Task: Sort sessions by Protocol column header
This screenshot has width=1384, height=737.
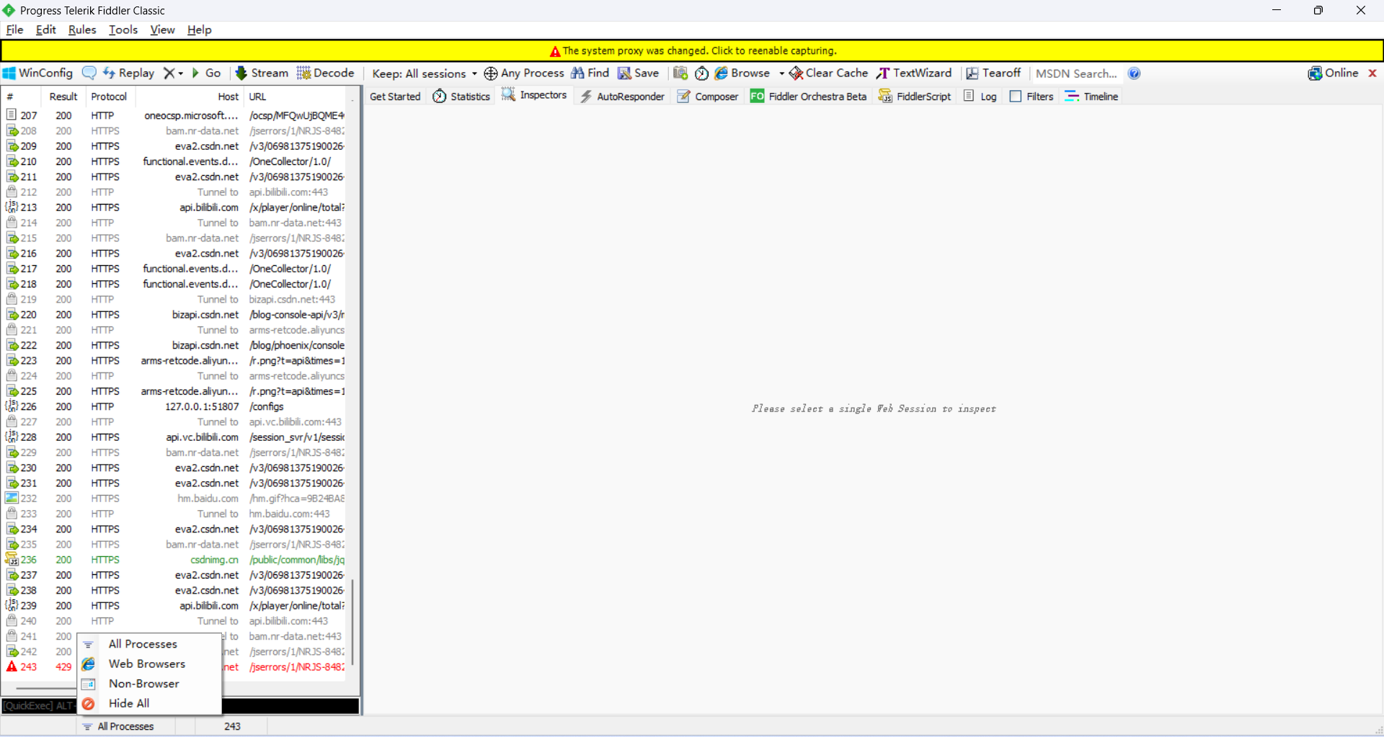Action: [x=109, y=97]
